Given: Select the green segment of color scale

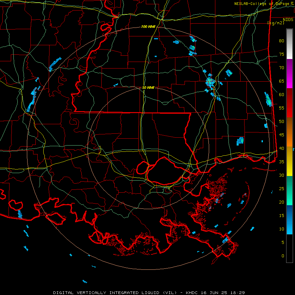Looking at the screenshot, I should 289,190.
